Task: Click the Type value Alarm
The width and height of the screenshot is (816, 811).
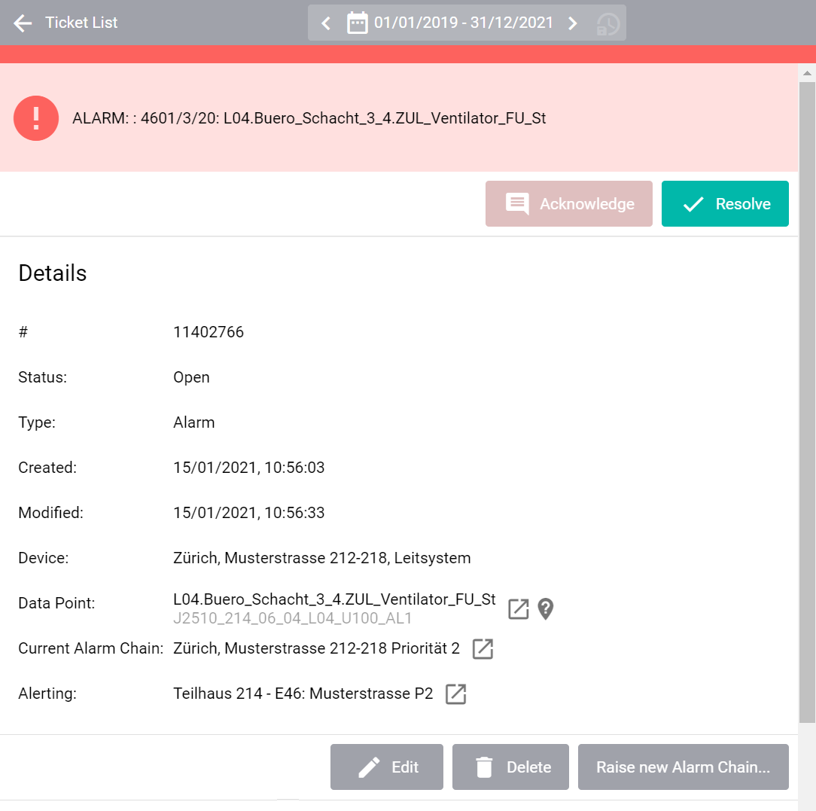Action: tap(194, 422)
